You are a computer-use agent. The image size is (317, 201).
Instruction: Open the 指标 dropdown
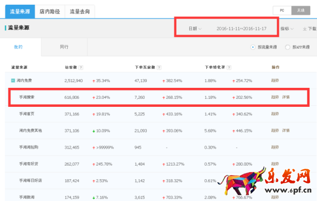(287, 29)
